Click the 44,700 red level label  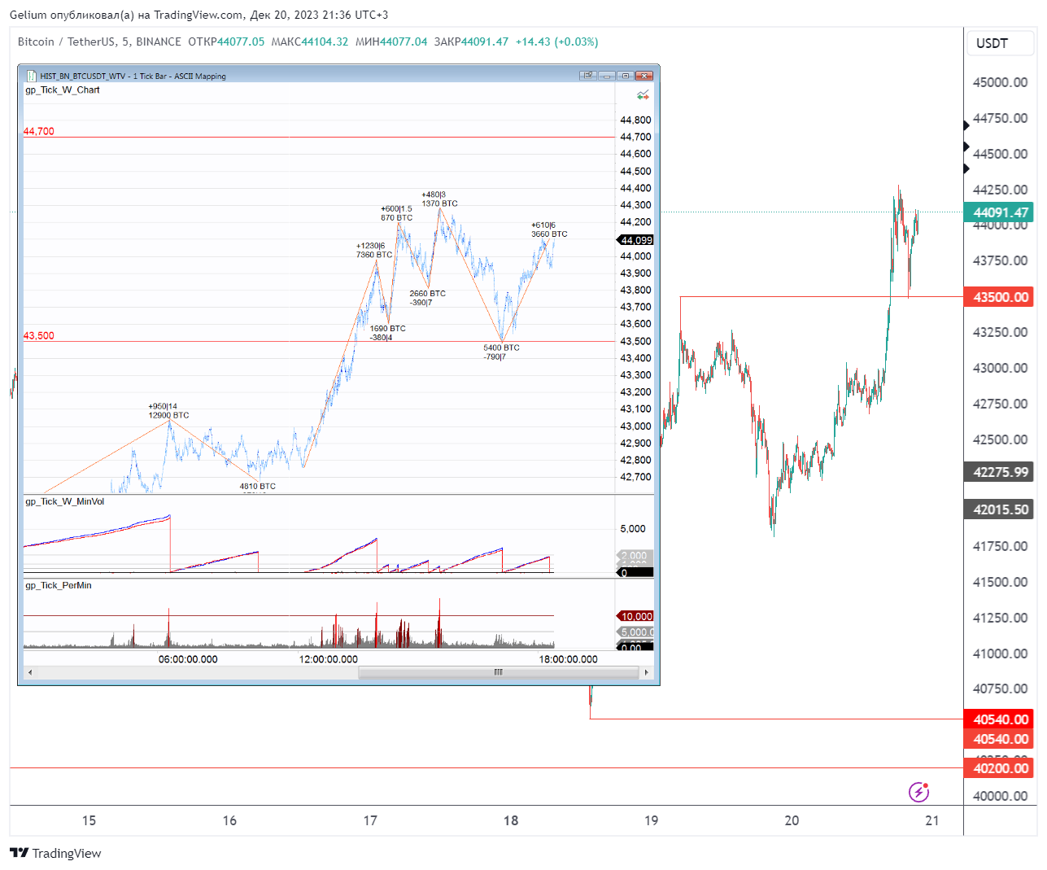pyautogui.click(x=39, y=131)
